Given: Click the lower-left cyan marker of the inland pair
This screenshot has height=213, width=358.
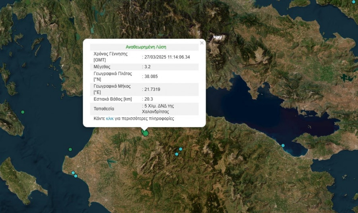Looking at the screenshot, I should [177, 154].
